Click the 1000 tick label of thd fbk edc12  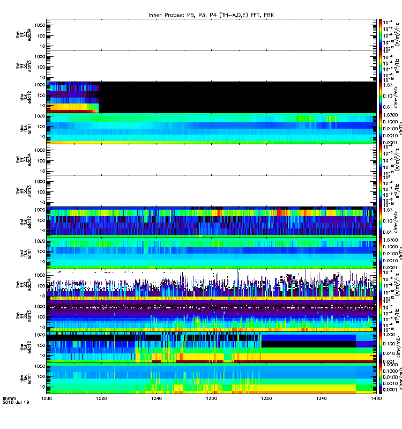40,210
